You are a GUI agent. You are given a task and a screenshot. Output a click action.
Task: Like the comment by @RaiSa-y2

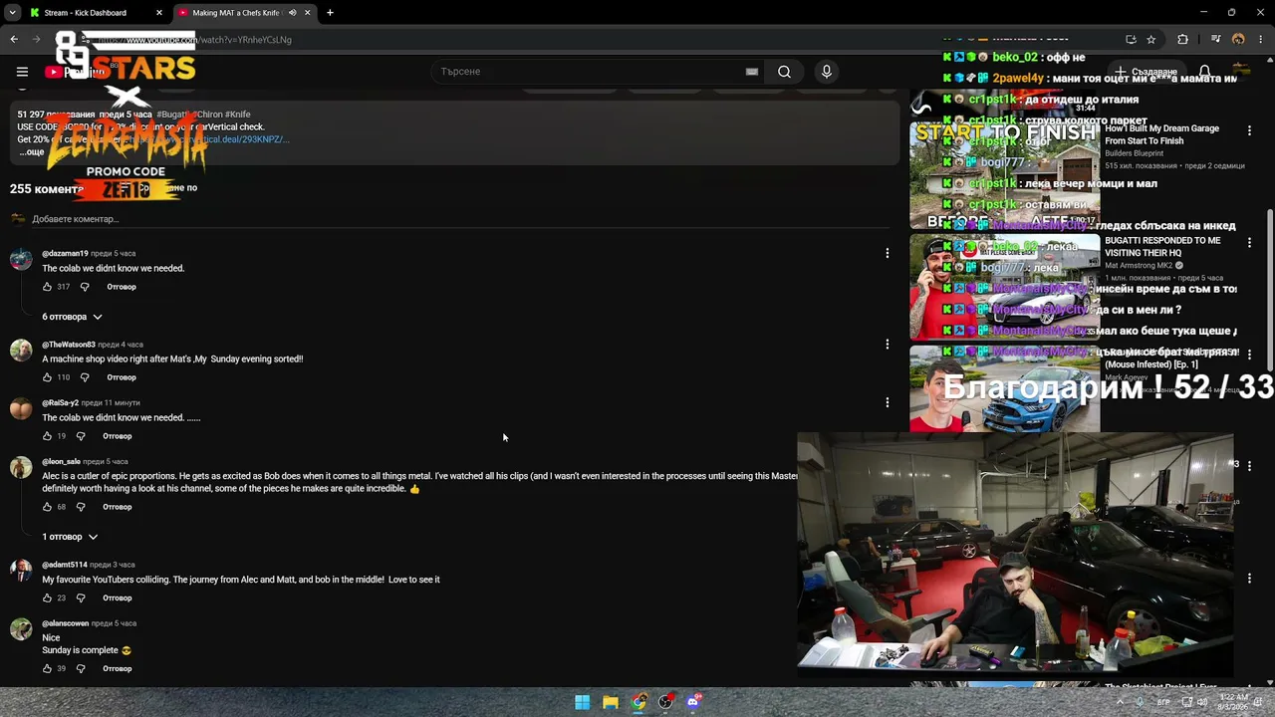(x=47, y=436)
